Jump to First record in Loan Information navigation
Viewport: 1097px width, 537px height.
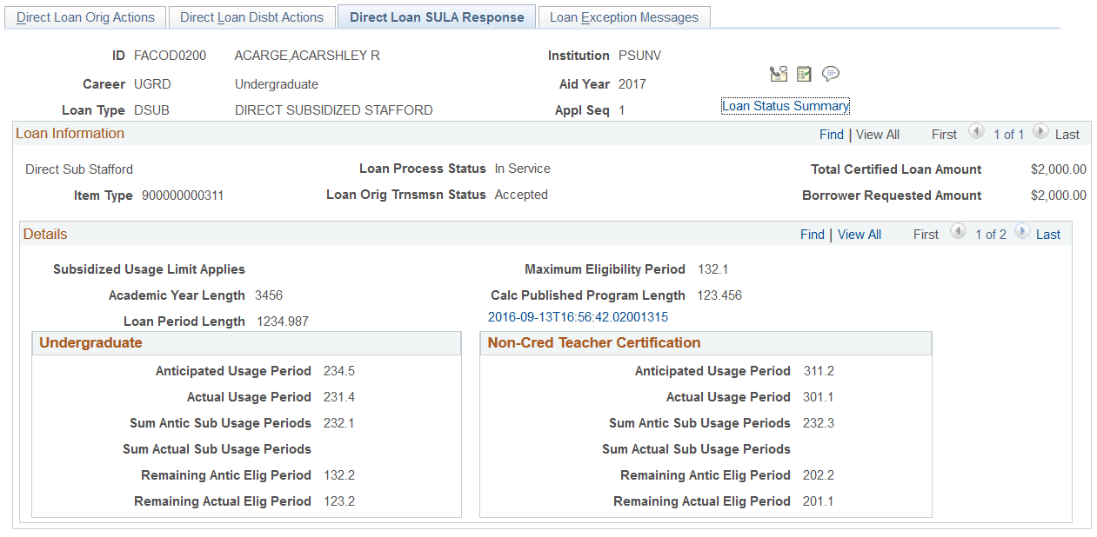click(943, 134)
